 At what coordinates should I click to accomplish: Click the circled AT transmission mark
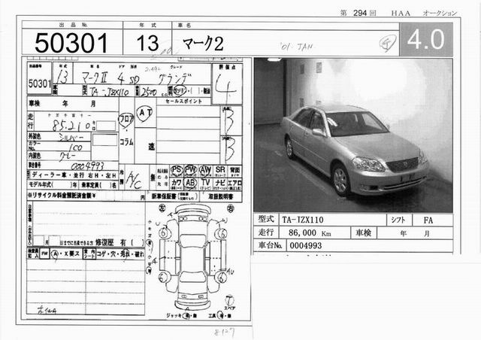point(144,113)
